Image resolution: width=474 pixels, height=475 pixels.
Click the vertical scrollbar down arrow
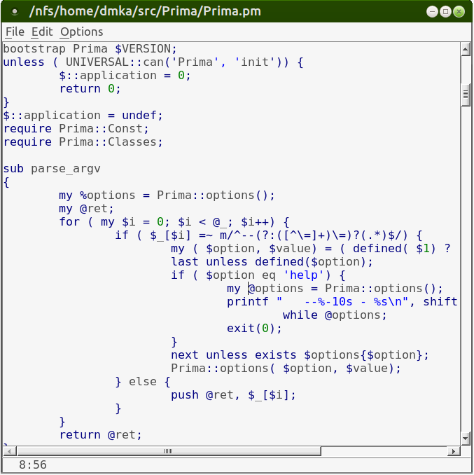click(x=466, y=438)
